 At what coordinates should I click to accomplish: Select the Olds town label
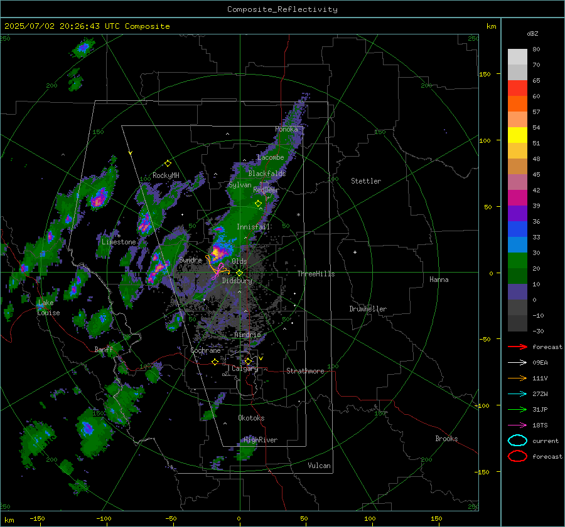click(x=239, y=261)
